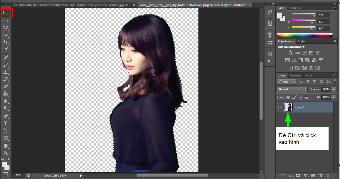Select the Horizontal Type tool
Image resolution: width=340 pixels, height=179 pixels.
6,123
